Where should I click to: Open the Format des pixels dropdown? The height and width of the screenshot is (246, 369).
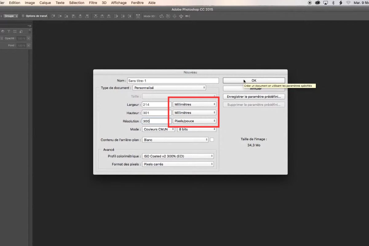[178, 165]
